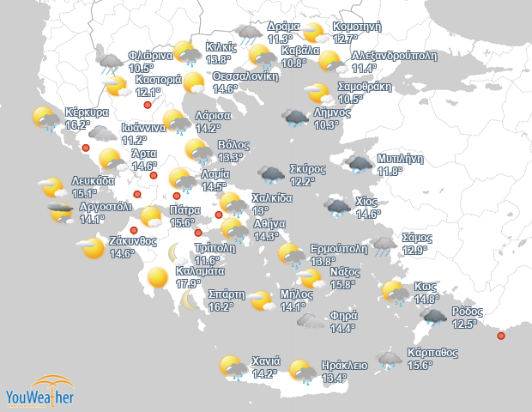Click the sun-cloud icon next to Πάτρα
532x412 pixels.
pos(151,217)
